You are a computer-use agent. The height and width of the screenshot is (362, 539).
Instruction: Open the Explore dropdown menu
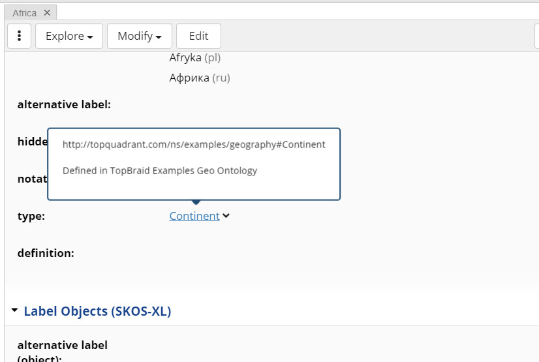[69, 36]
